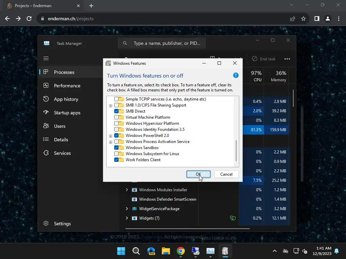The width and height of the screenshot is (346, 259).
Task: Expand Windows PowerShell 2.0 tree node
Action: tap(110, 136)
